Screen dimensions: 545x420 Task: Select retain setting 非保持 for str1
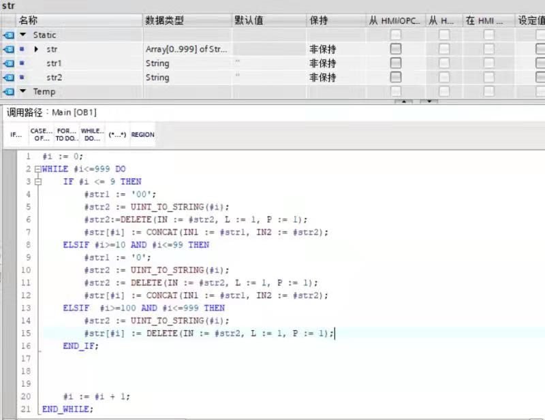point(323,63)
